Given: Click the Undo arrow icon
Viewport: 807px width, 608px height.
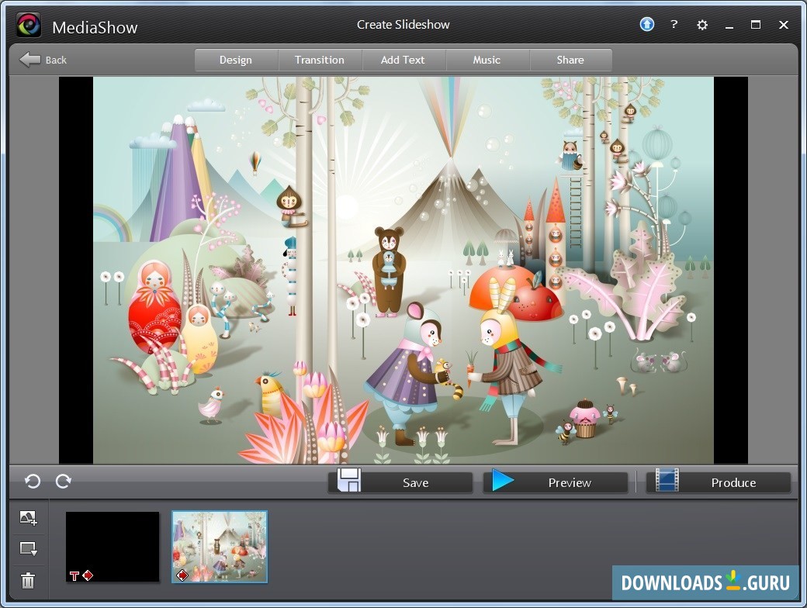Looking at the screenshot, I should pos(31,482).
